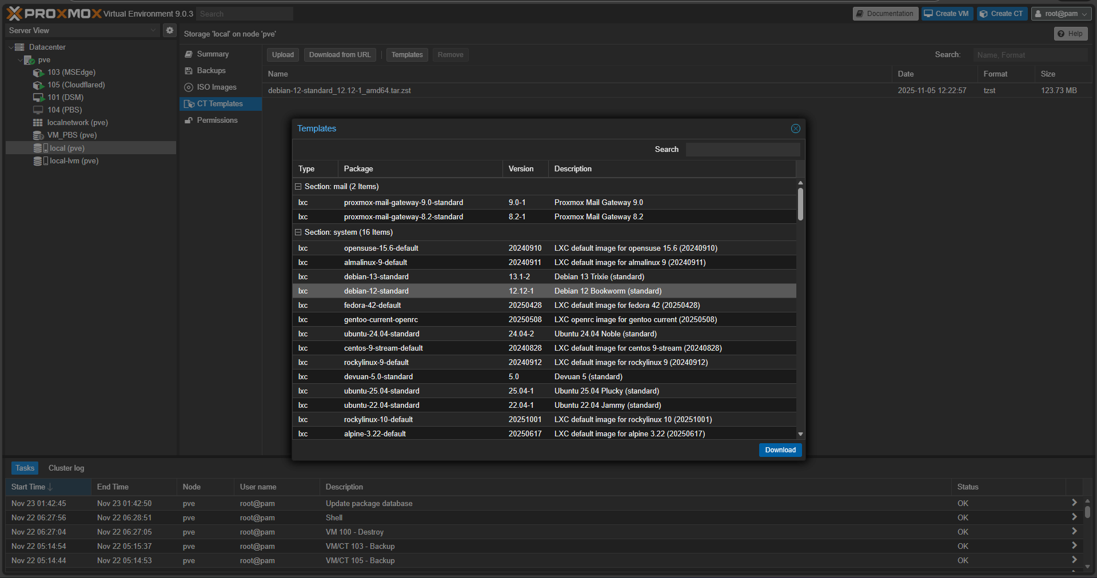The image size is (1097, 578).
Task: Open details arrow for VM 100 - Destroy task
Action: click(x=1074, y=531)
